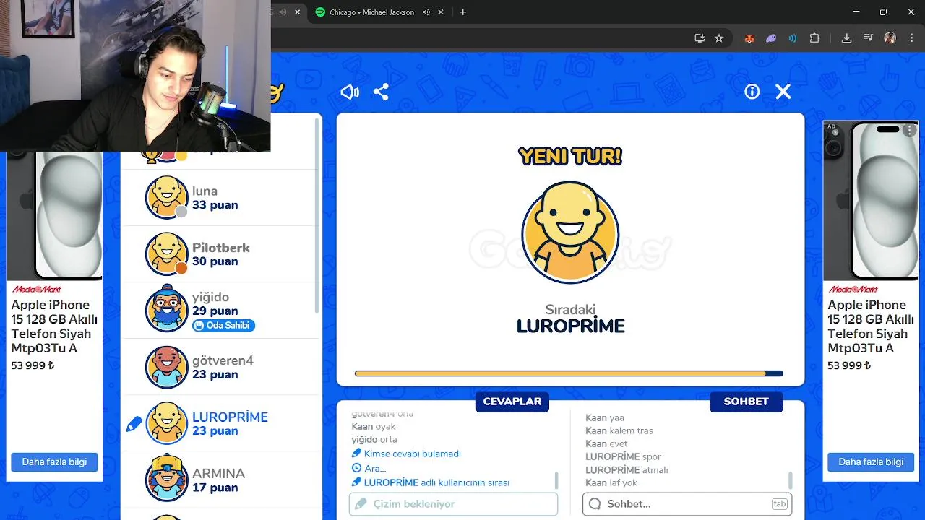
Task: Open the media controls icon
Action: tap(869, 38)
